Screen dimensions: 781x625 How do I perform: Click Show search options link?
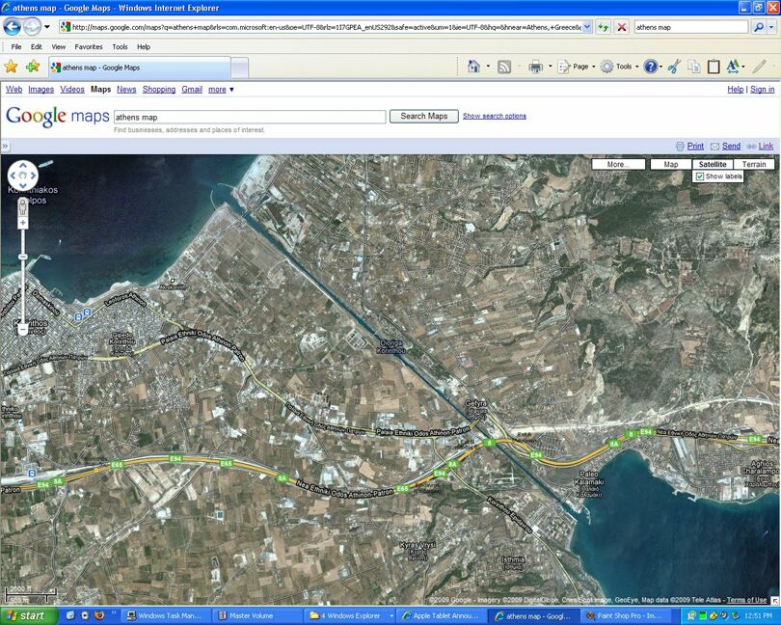coord(494,116)
